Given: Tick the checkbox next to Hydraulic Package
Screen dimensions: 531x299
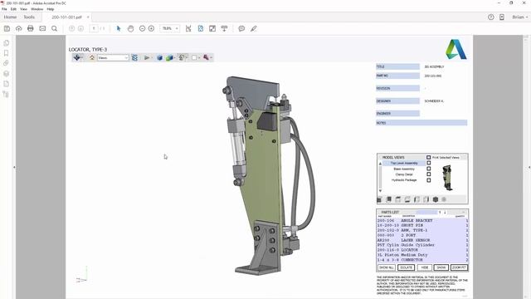Looking at the screenshot, I should tap(429, 180).
